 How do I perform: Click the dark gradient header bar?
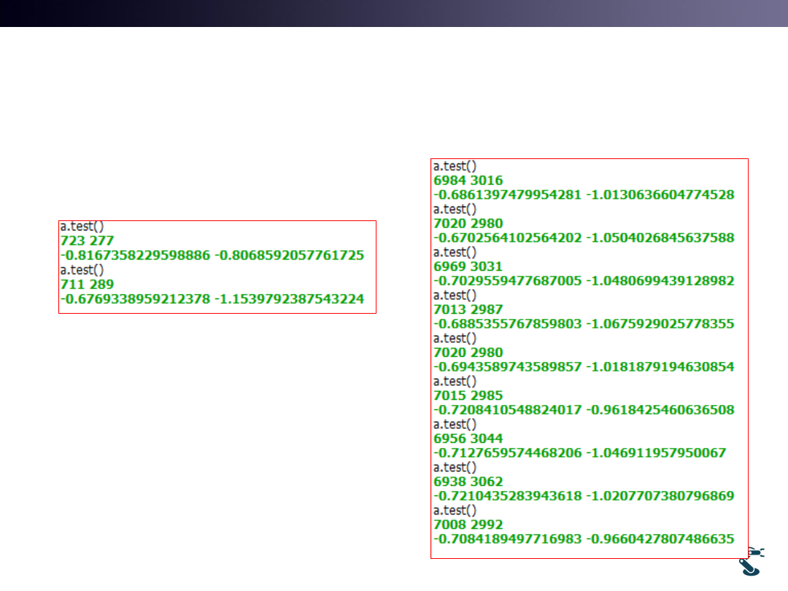tap(394, 13)
